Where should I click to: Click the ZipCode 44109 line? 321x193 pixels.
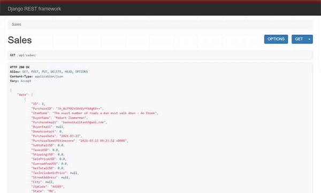[x=48, y=187]
